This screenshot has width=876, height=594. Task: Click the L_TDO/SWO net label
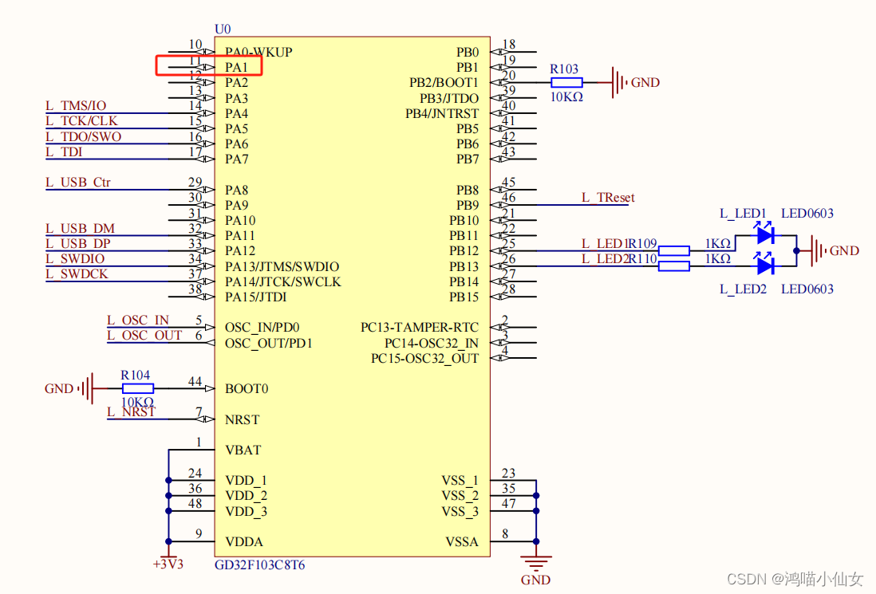coord(83,136)
